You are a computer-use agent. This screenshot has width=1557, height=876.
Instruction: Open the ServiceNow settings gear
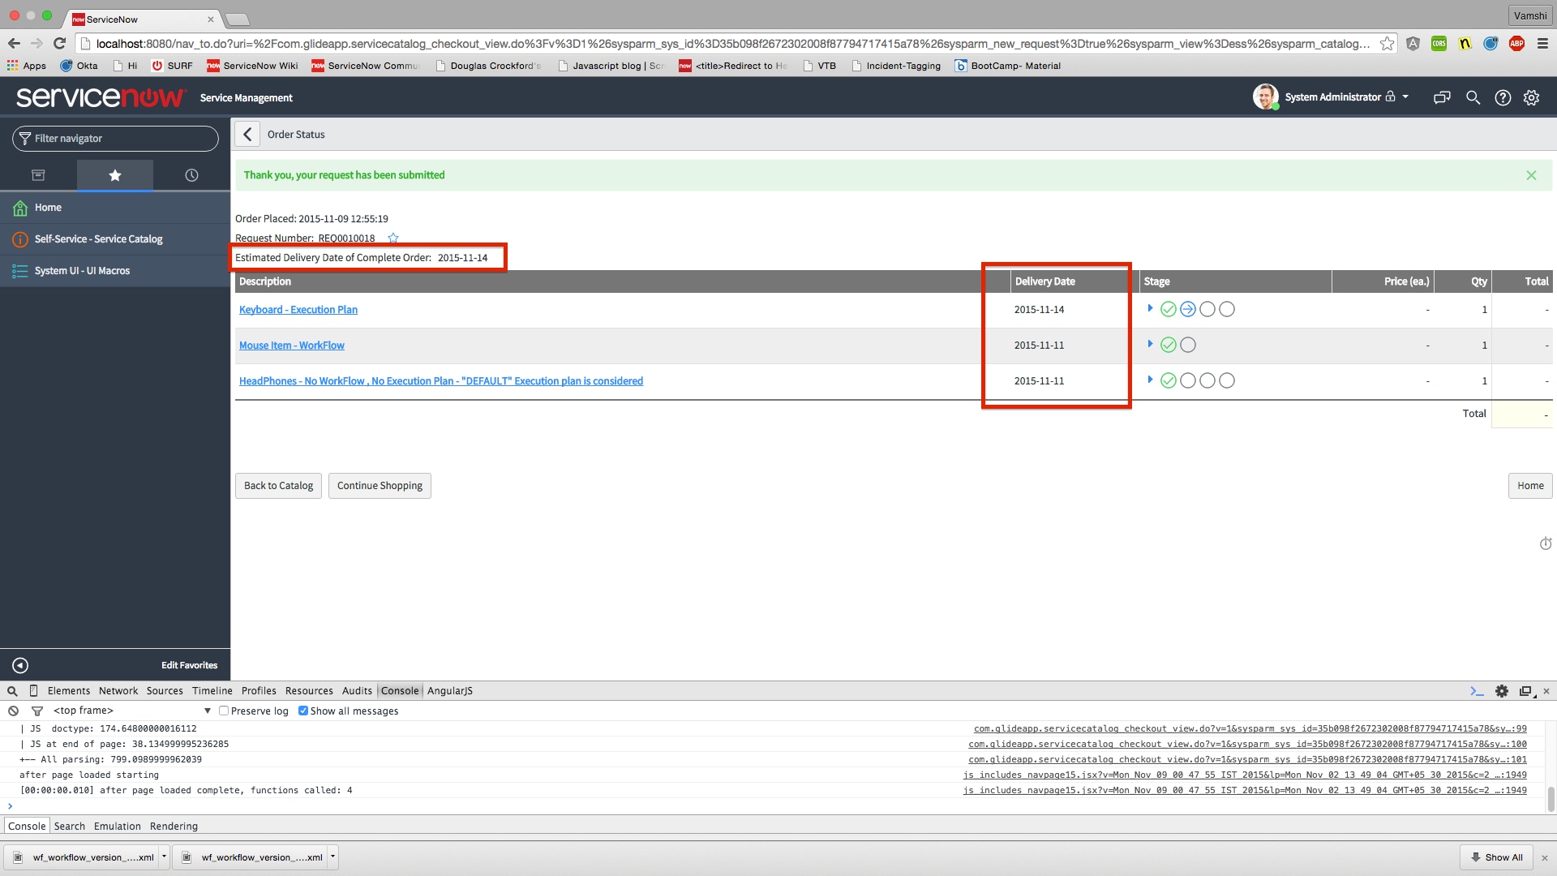[1531, 97]
